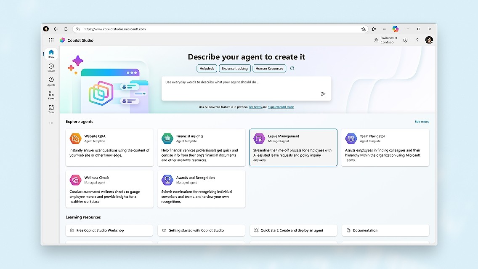
Task: Add this page to favorites star icon
Action: [x=364, y=29]
